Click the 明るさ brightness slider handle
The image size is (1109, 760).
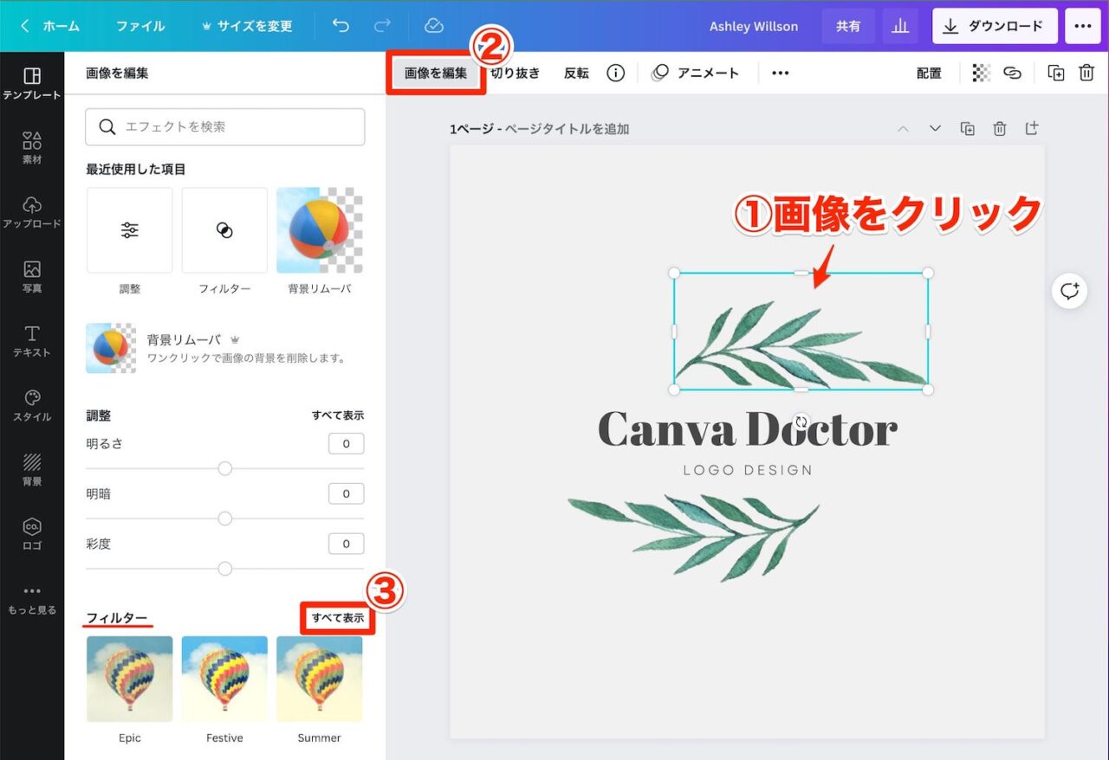tap(225, 468)
